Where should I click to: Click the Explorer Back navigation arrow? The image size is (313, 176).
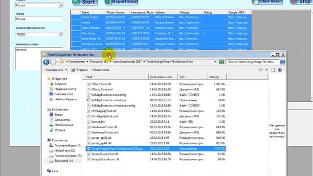tap(46, 62)
